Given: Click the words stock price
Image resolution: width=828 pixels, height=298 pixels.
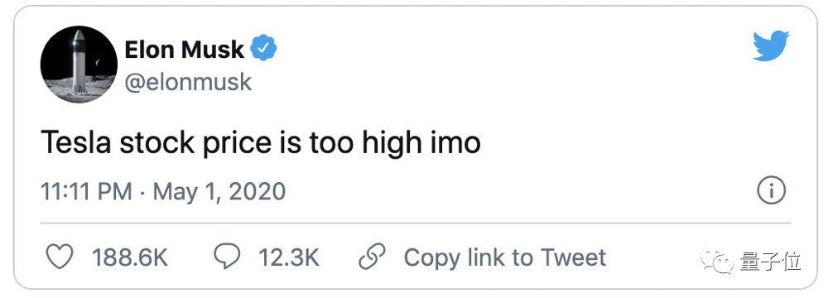Looking at the screenshot, I should pyautogui.click(x=200, y=143).
